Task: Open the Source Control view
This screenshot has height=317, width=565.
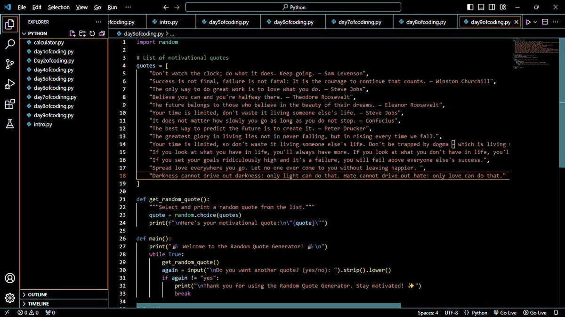Action: click(10, 64)
